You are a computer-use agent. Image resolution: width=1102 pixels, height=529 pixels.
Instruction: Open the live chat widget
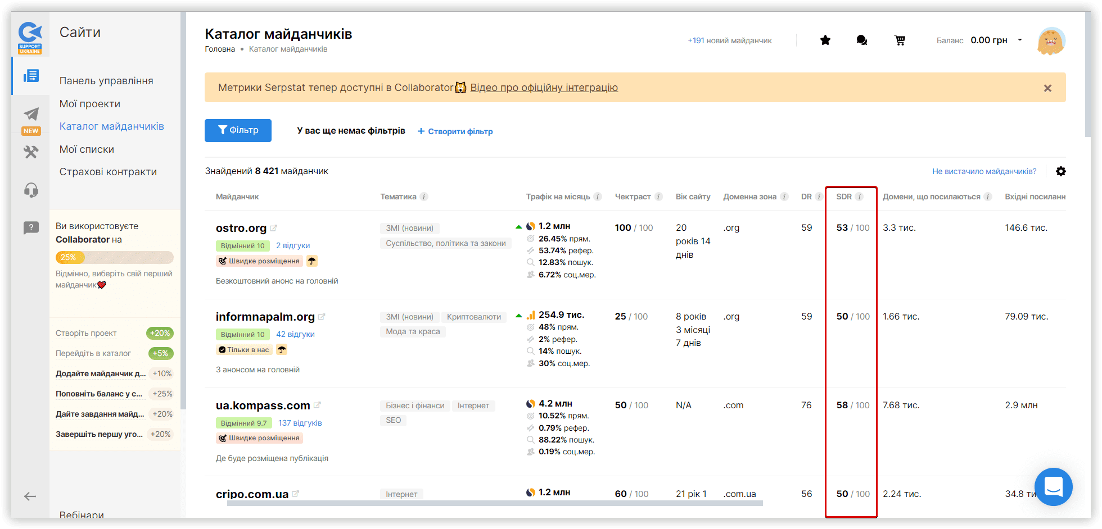pos(1053,487)
